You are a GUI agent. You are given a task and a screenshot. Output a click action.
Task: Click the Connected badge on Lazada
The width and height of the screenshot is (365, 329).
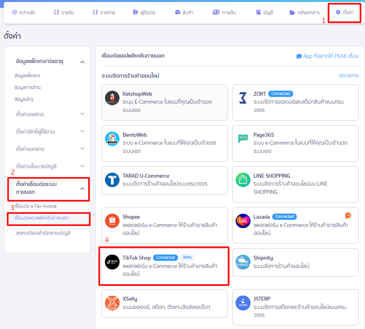coord(285,216)
